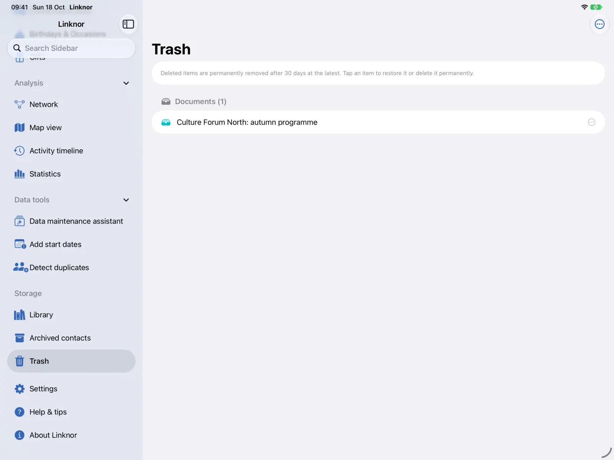Open the Help & tips question icon

click(19, 412)
